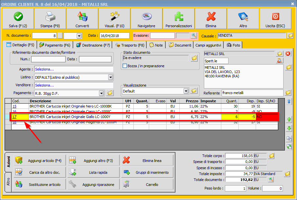
Task: Switch to Trasporto (F8) tab
Action: (x=130, y=45)
